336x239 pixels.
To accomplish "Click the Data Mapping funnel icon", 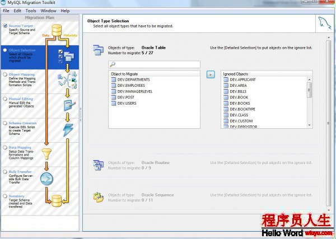I will pyautogui.click(x=46, y=154).
